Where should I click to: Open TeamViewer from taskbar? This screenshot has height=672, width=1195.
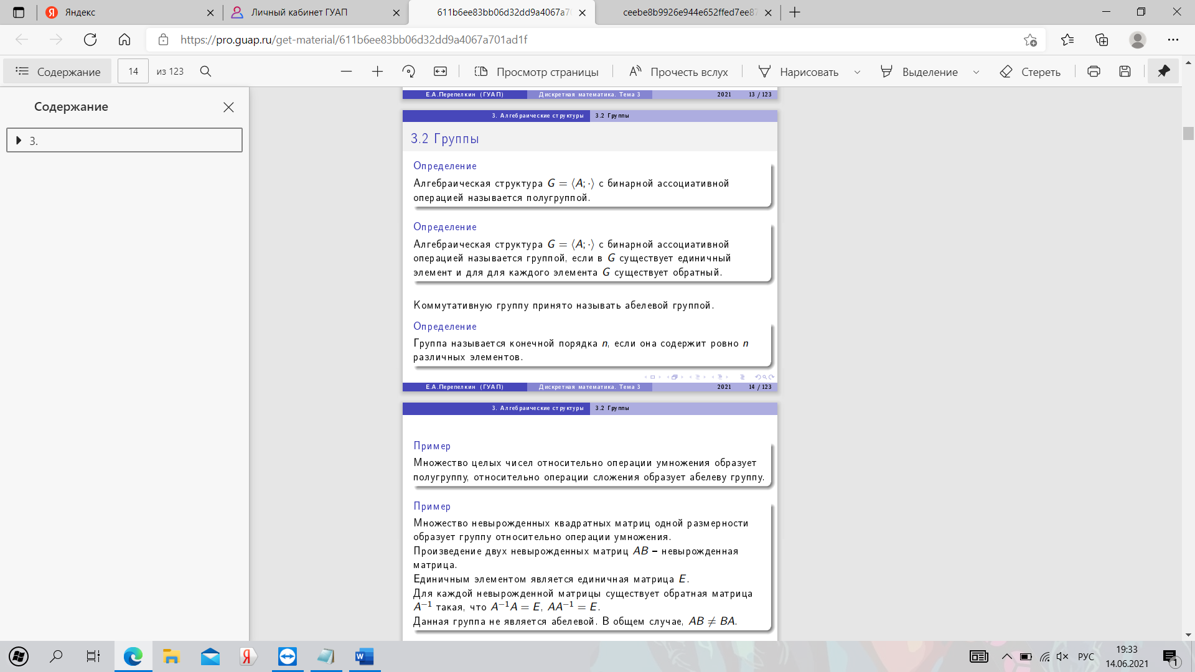pos(288,656)
